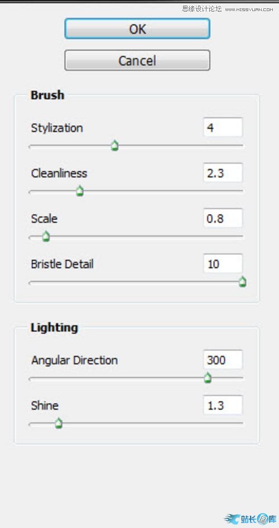
Task: Click the Bristle Detail field showing 10
Action: 223,264
